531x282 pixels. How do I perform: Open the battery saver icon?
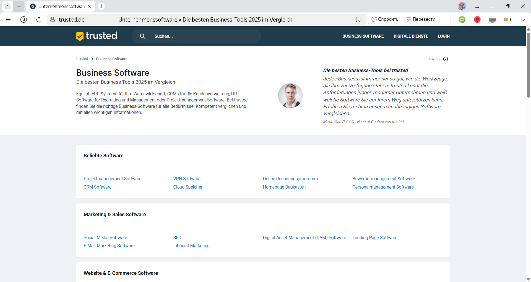[x=507, y=19]
